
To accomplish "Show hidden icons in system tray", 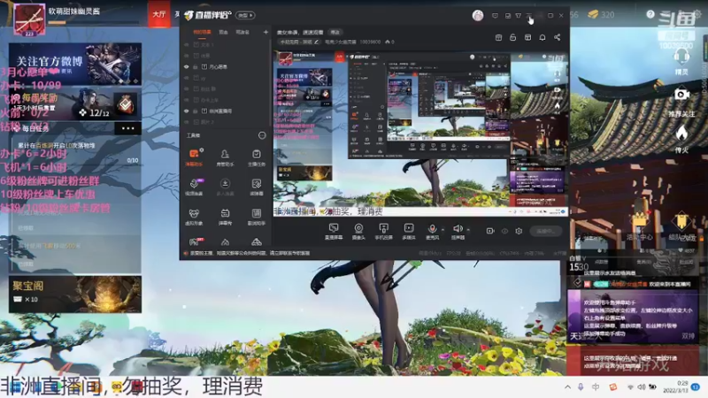I will point(567,387).
